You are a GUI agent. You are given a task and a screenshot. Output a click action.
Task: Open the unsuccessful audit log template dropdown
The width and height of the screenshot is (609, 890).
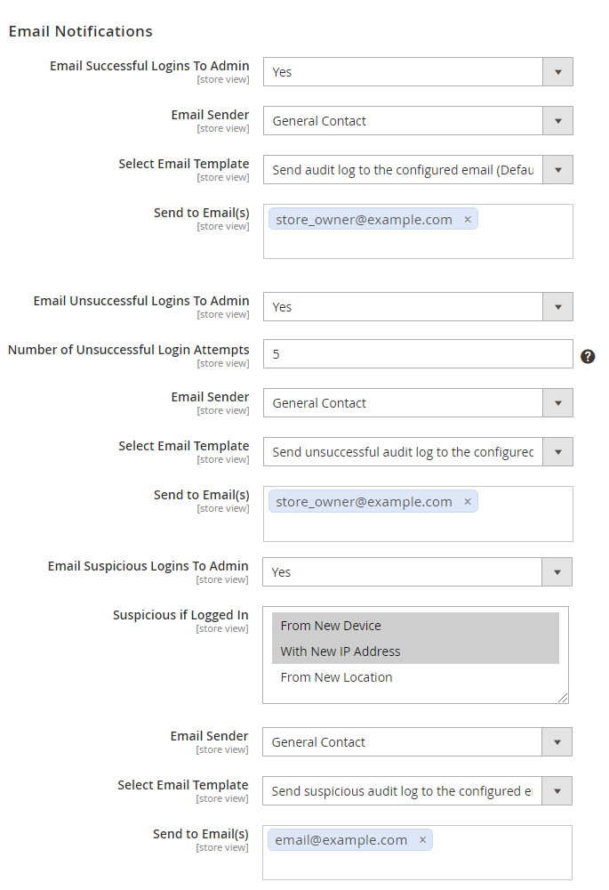[x=418, y=452]
